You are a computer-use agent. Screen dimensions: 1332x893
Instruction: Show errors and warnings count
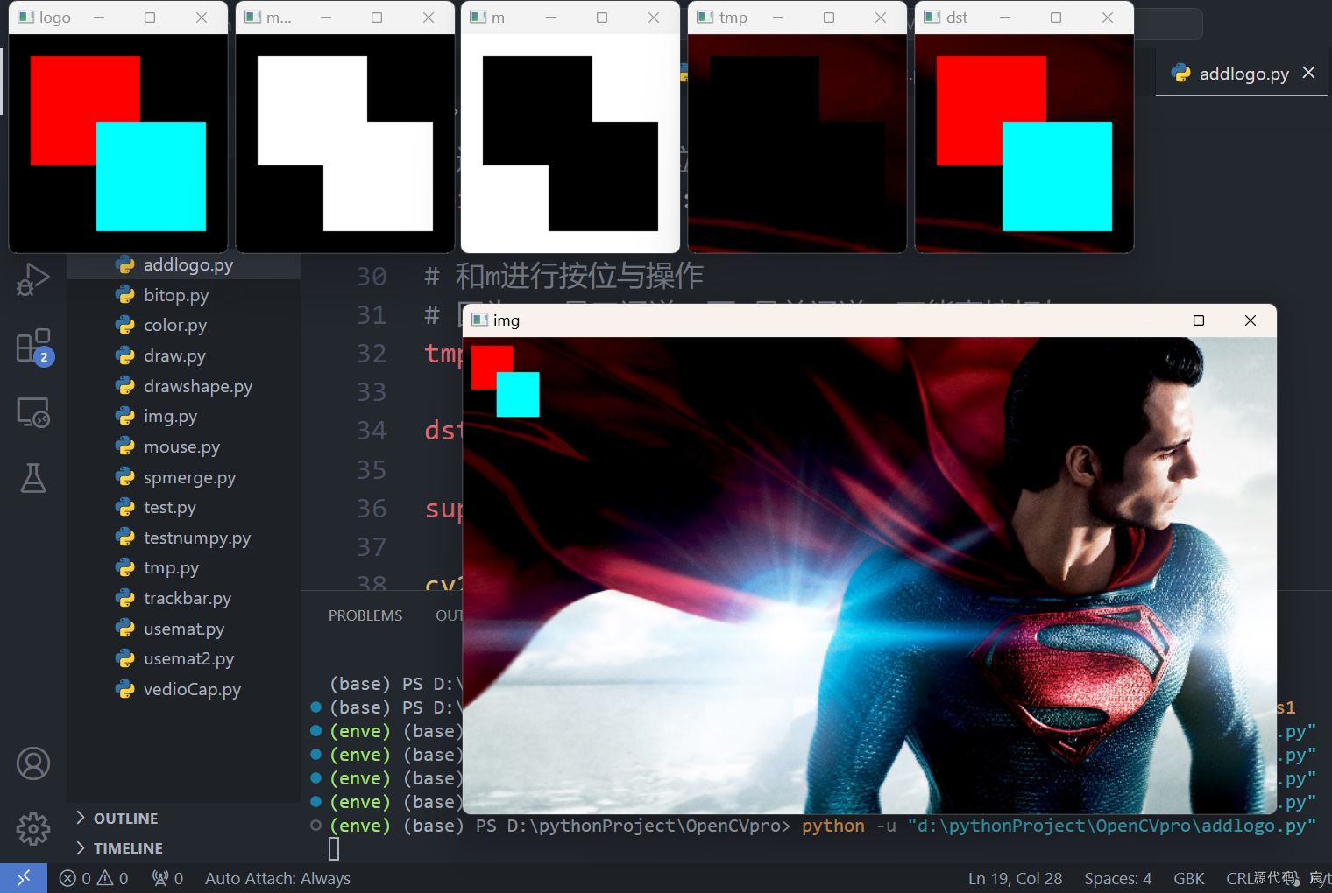click(94, 878)
